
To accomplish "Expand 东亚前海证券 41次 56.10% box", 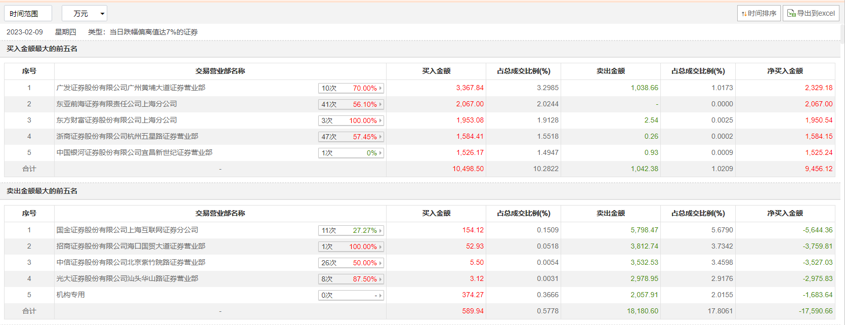I will click(x=351, y=104).
